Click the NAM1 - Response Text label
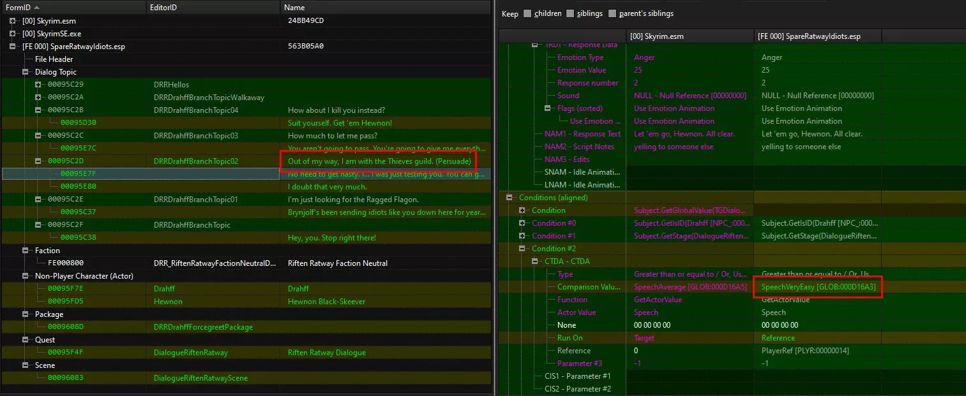Screen dimensions: 966x396 point(583,134)
